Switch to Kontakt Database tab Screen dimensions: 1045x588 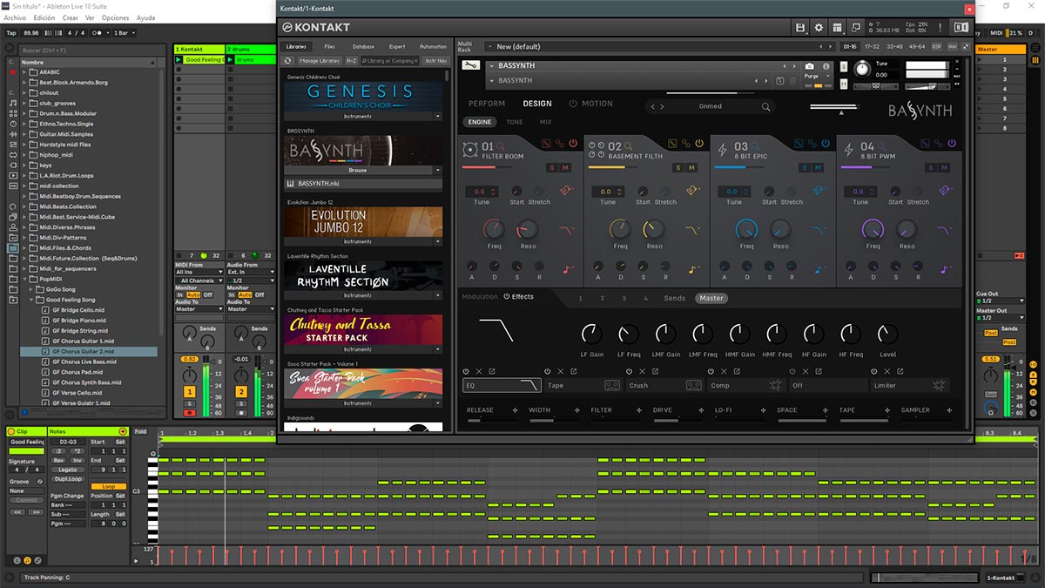363,46
